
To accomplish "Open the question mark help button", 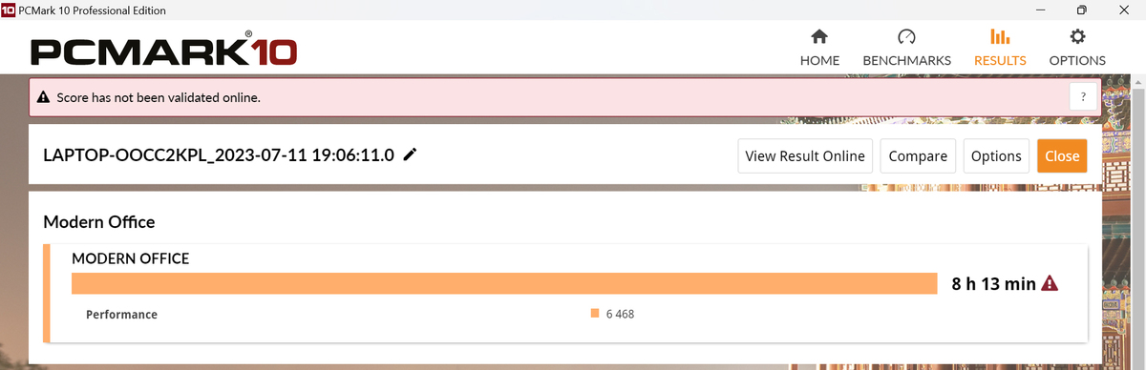I will click(1083, 97).
